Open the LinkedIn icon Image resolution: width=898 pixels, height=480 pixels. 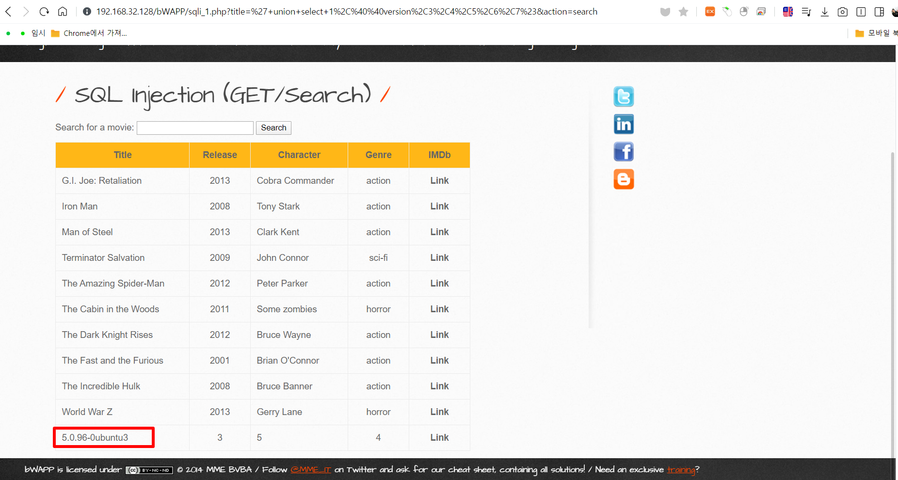[x=624, y=124]
